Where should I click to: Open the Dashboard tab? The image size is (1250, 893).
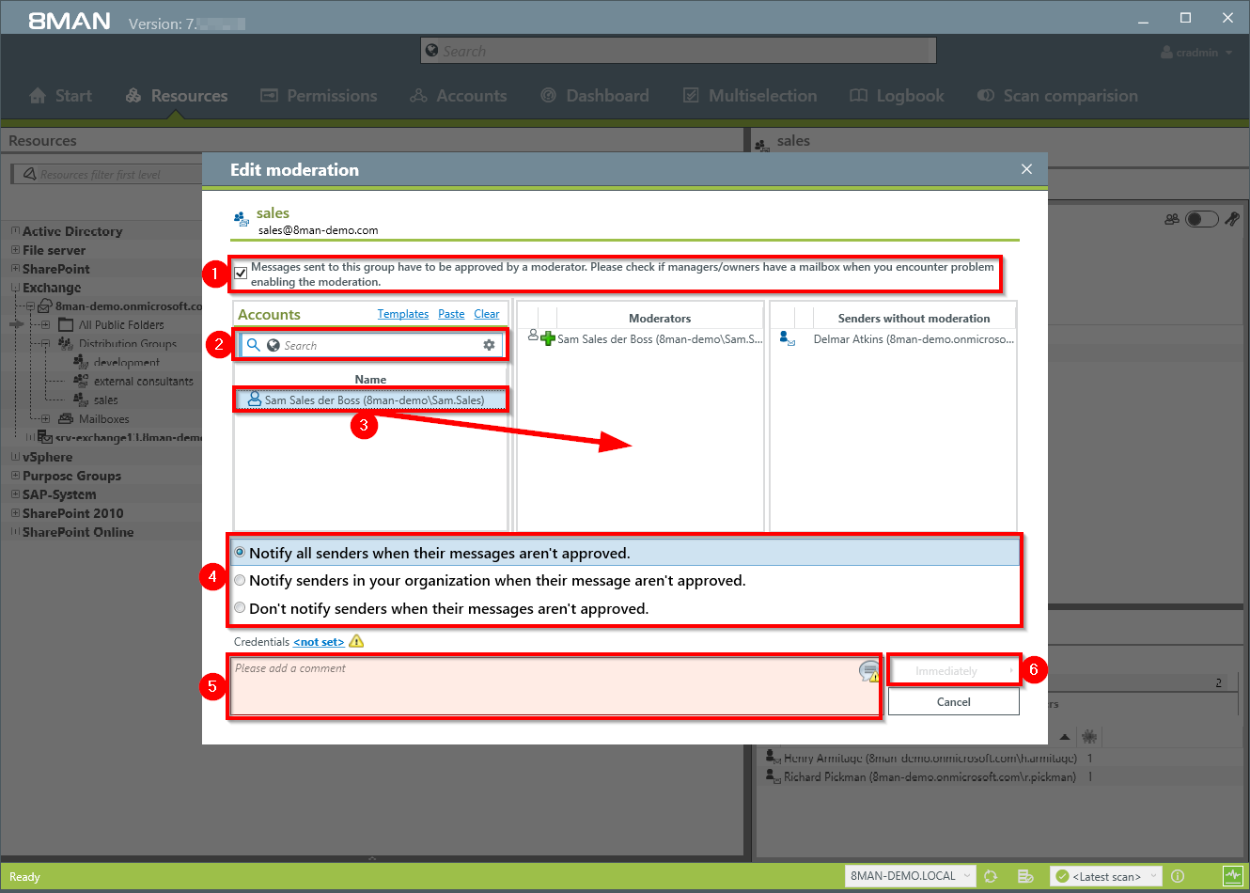pos(595,96)
